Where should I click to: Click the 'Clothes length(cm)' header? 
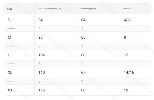tap(89, 9)
